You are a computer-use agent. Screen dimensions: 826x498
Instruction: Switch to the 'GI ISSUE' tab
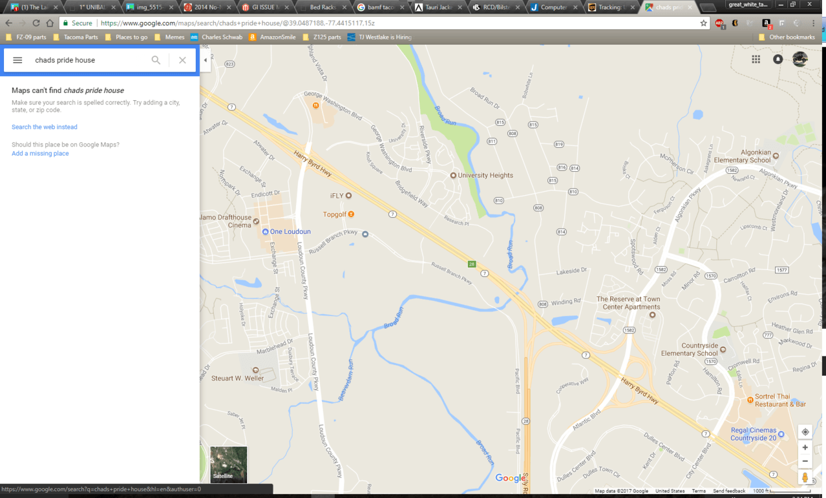tap(264, 8)
